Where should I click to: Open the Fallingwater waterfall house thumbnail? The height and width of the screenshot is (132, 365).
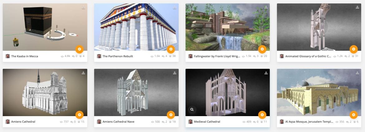pyautogui.click(x=228, y=27)
